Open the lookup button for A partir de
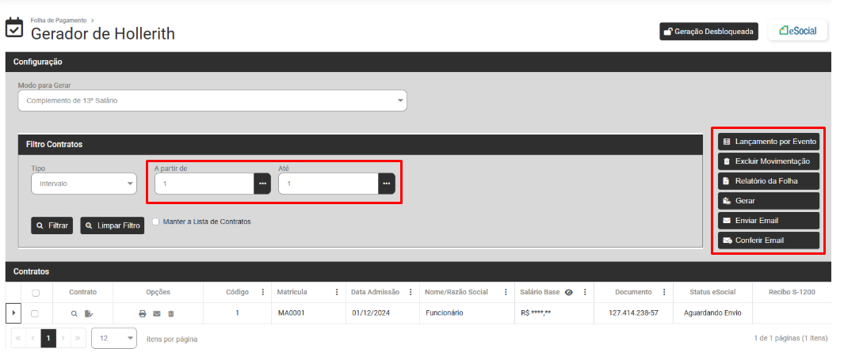Image resolution: width=844 pixels, height=360 pixels. click(262, 184)
